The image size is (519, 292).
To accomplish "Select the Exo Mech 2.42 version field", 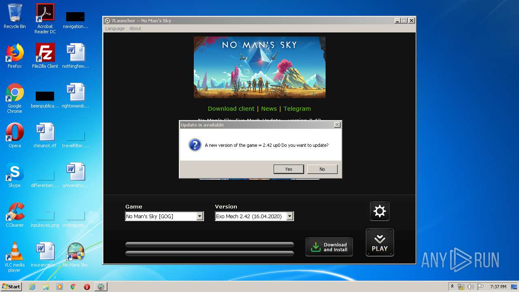I will click(254, 217).
